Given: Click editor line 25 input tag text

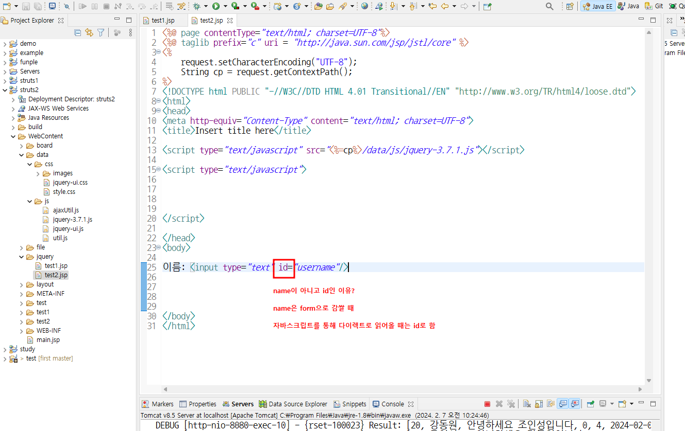Looking at the screenshot, I should coord(269,267).
